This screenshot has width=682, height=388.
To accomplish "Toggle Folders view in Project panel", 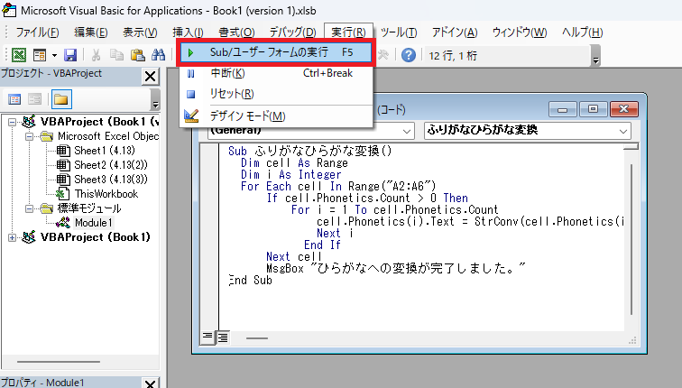I will point(61,99).
